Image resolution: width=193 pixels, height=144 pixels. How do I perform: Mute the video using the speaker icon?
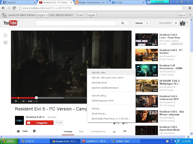pos(24,101)
